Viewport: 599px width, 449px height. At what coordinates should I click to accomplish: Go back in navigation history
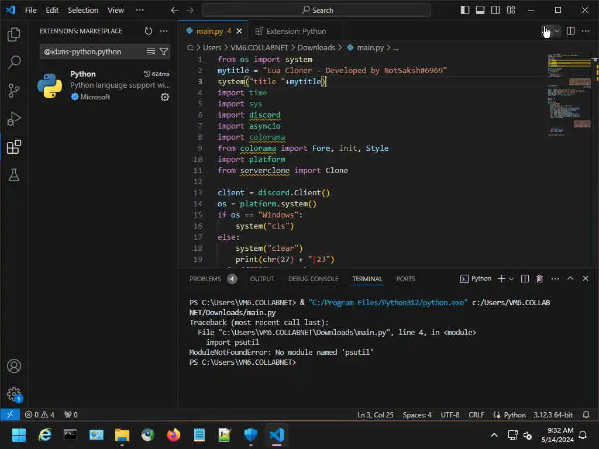point(174,11)
